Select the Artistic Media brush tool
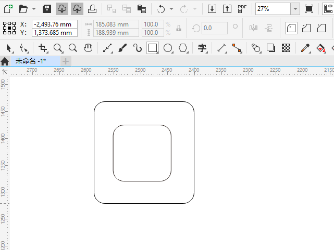 click(x=122, y=48)
